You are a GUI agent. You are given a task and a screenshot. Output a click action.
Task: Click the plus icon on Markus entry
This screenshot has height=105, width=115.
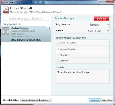[x=49, y=28]
